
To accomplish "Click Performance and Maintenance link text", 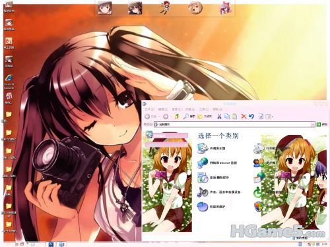I will point(217,207).
